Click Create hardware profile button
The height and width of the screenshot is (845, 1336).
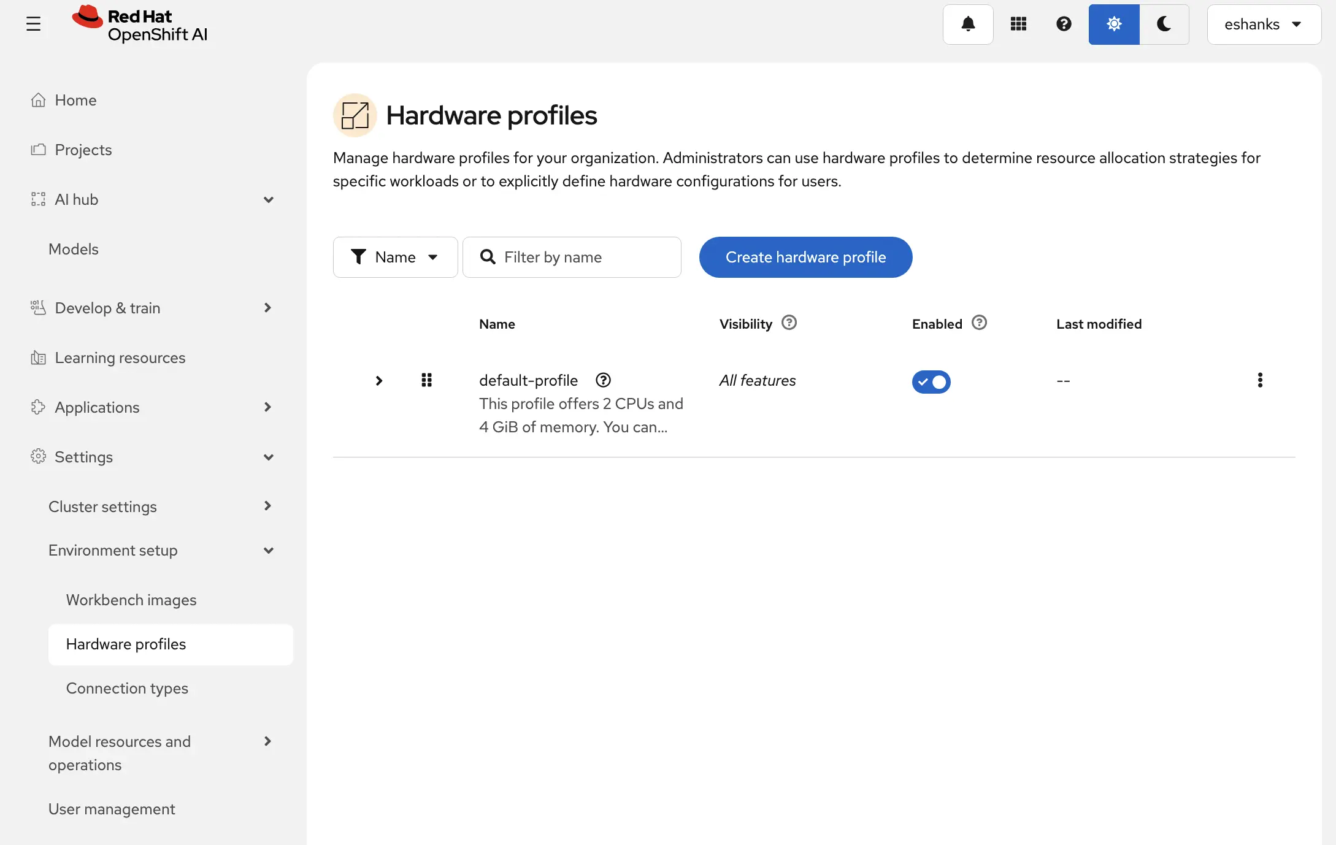(805, 257)
